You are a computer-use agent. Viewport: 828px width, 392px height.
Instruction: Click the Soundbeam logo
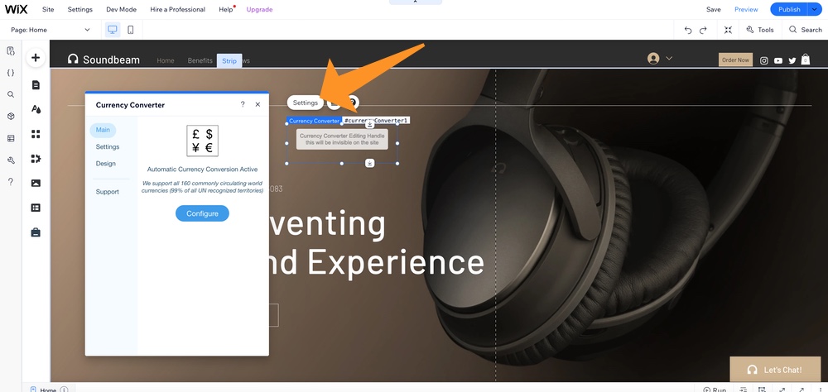(x=103, y=59)
